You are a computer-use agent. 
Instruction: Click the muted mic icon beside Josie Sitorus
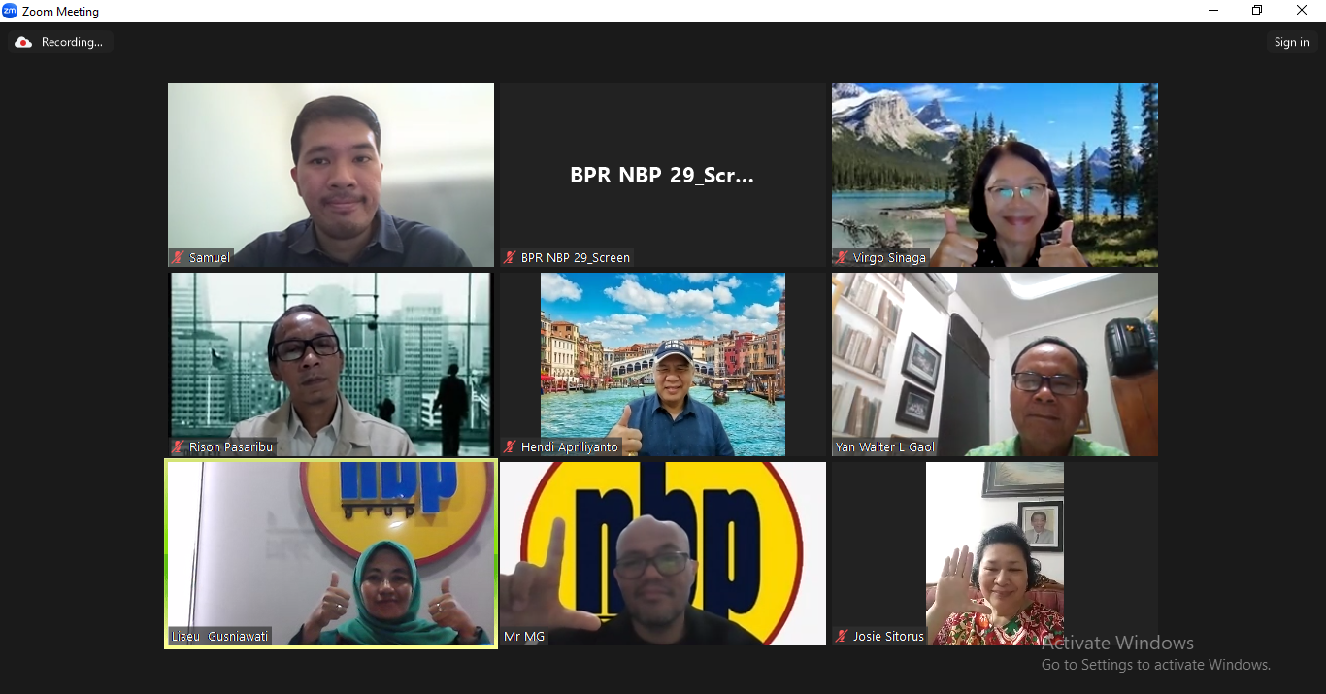tap(841, 637)
